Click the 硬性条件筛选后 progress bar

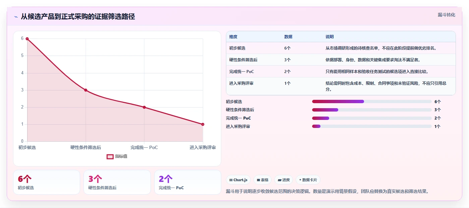(x=372, y=110)
